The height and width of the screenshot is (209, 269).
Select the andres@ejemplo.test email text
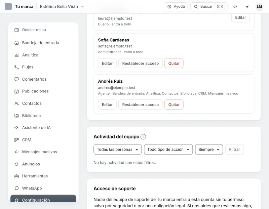116,88
